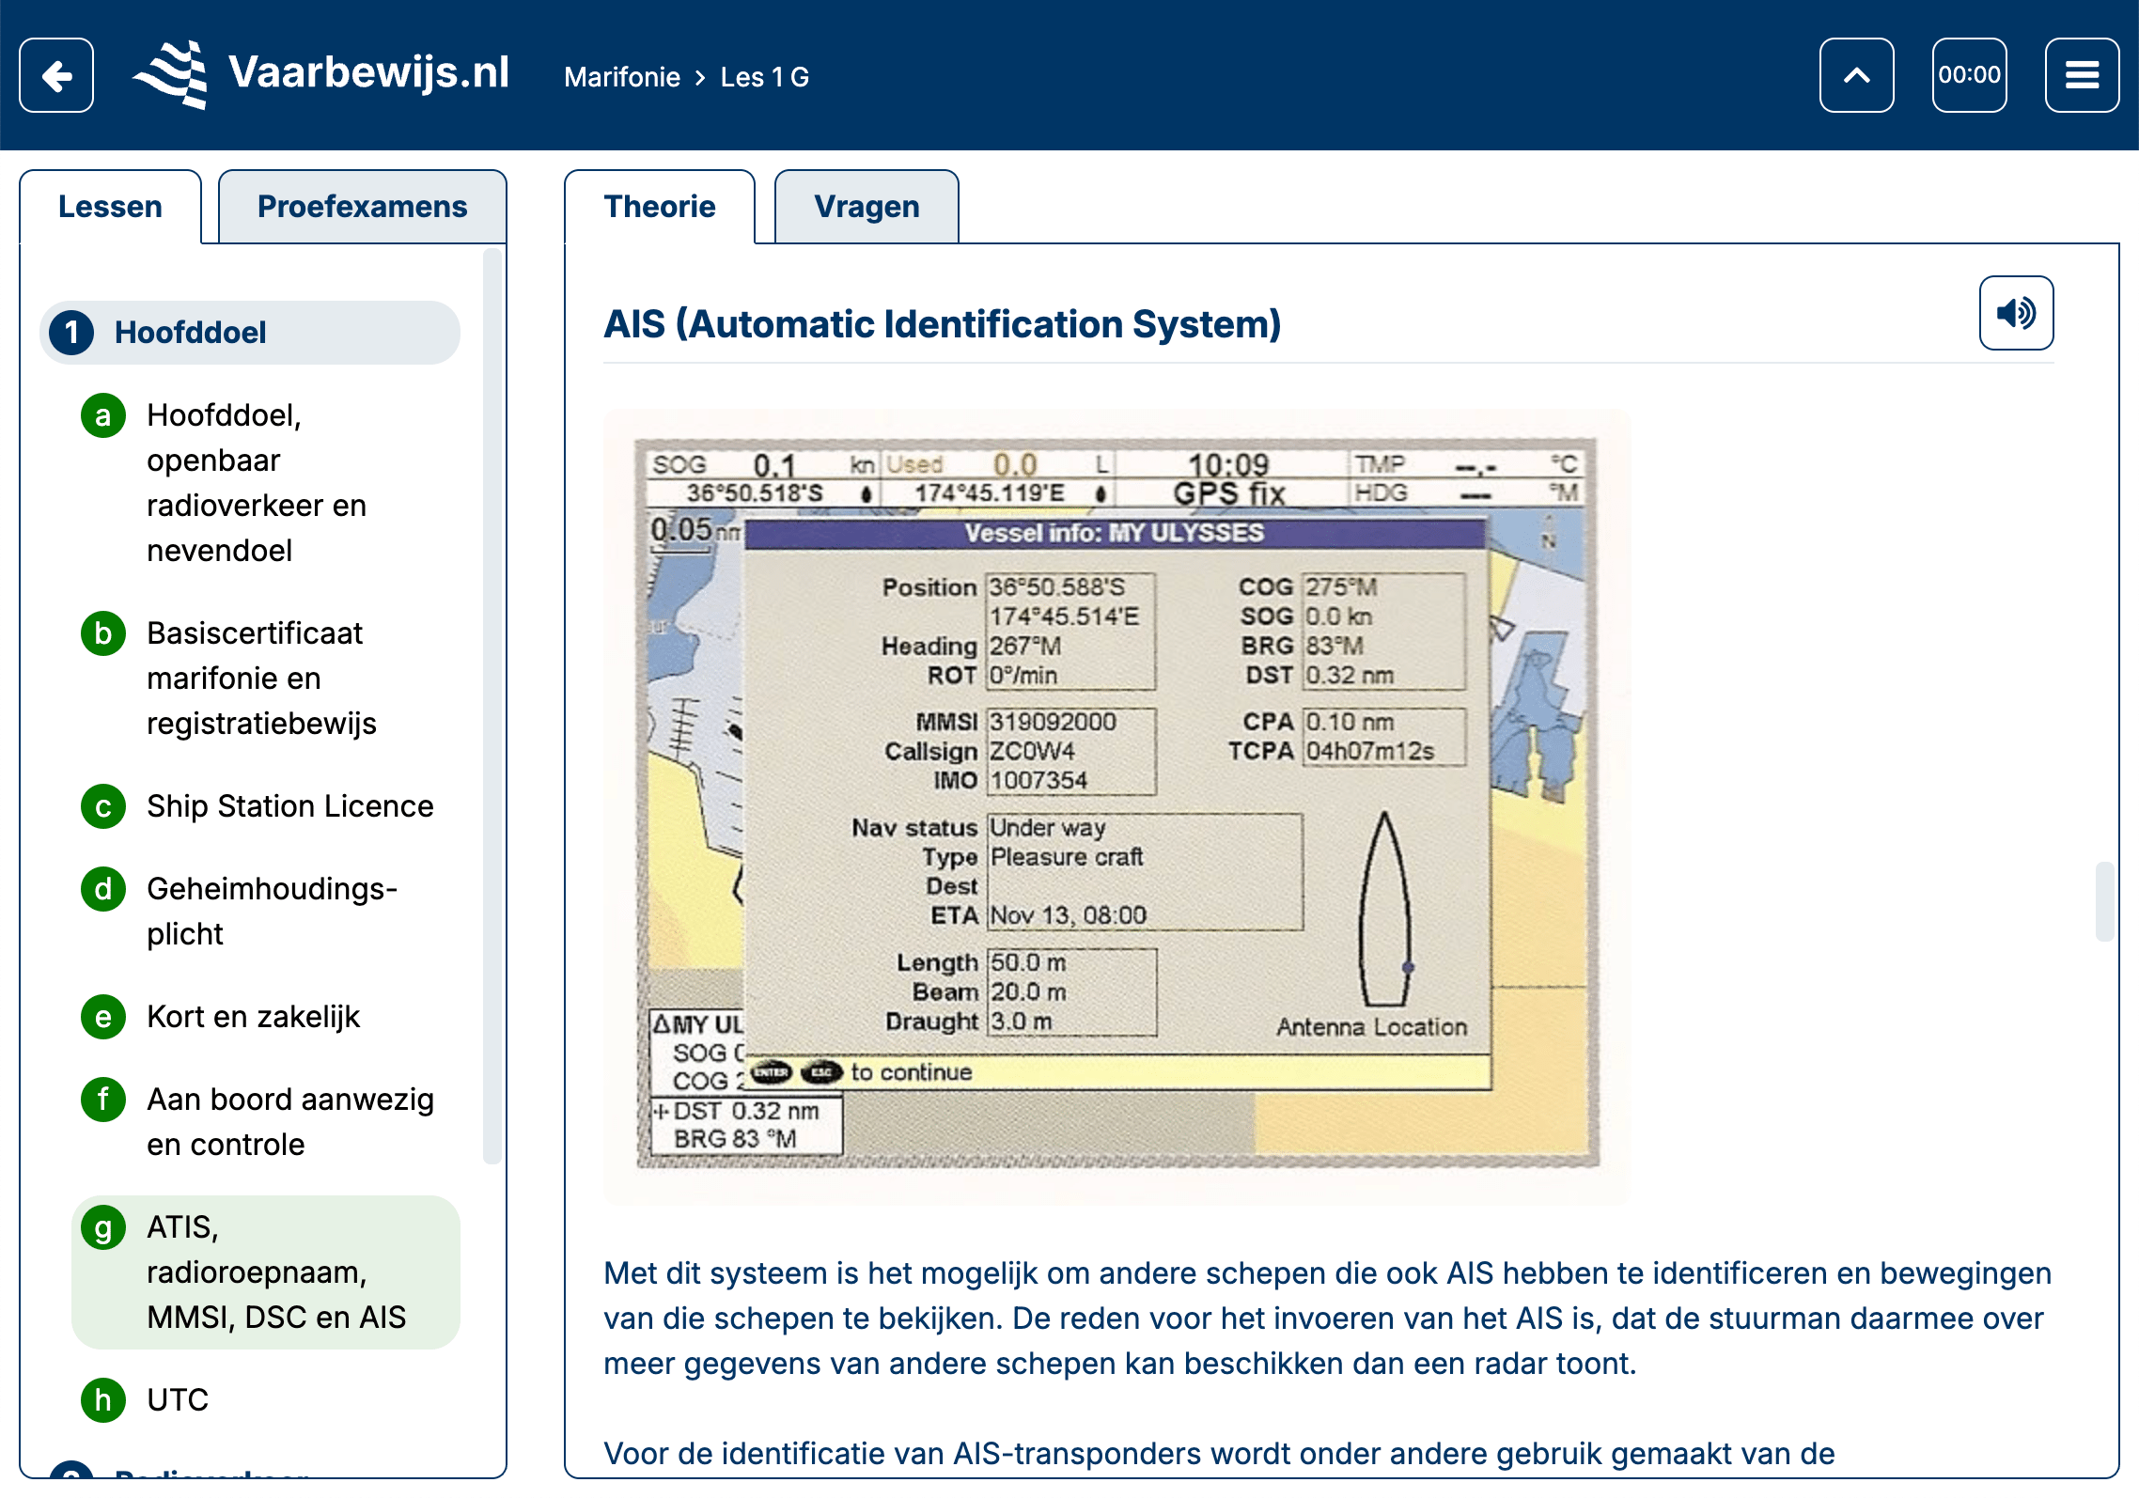Click the breadcrumb chevron after Marifonie
The image size is (2139, 1498).
(700, 77)
